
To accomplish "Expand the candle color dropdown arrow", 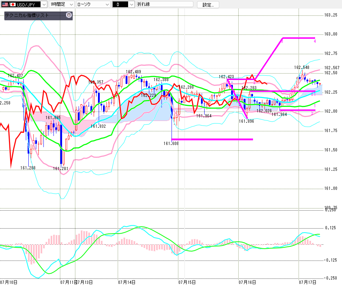I will (x=131, y=4).
